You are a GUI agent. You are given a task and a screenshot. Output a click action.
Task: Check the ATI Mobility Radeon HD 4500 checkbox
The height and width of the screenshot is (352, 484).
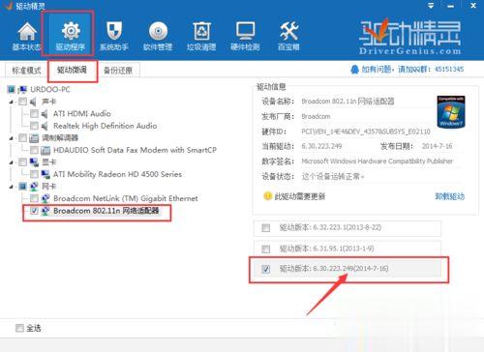click(x=34, y=174)
